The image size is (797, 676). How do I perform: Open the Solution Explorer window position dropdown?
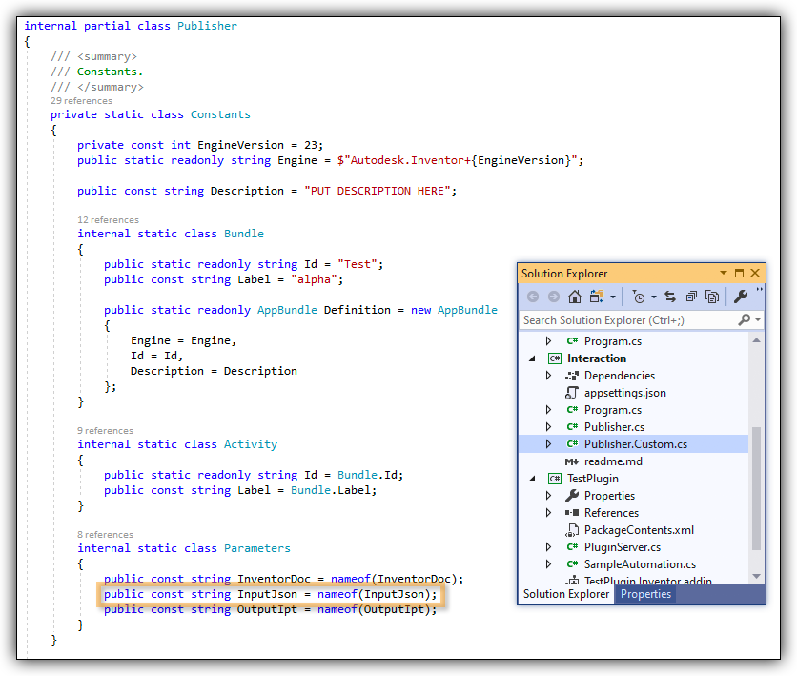[724, 273]
